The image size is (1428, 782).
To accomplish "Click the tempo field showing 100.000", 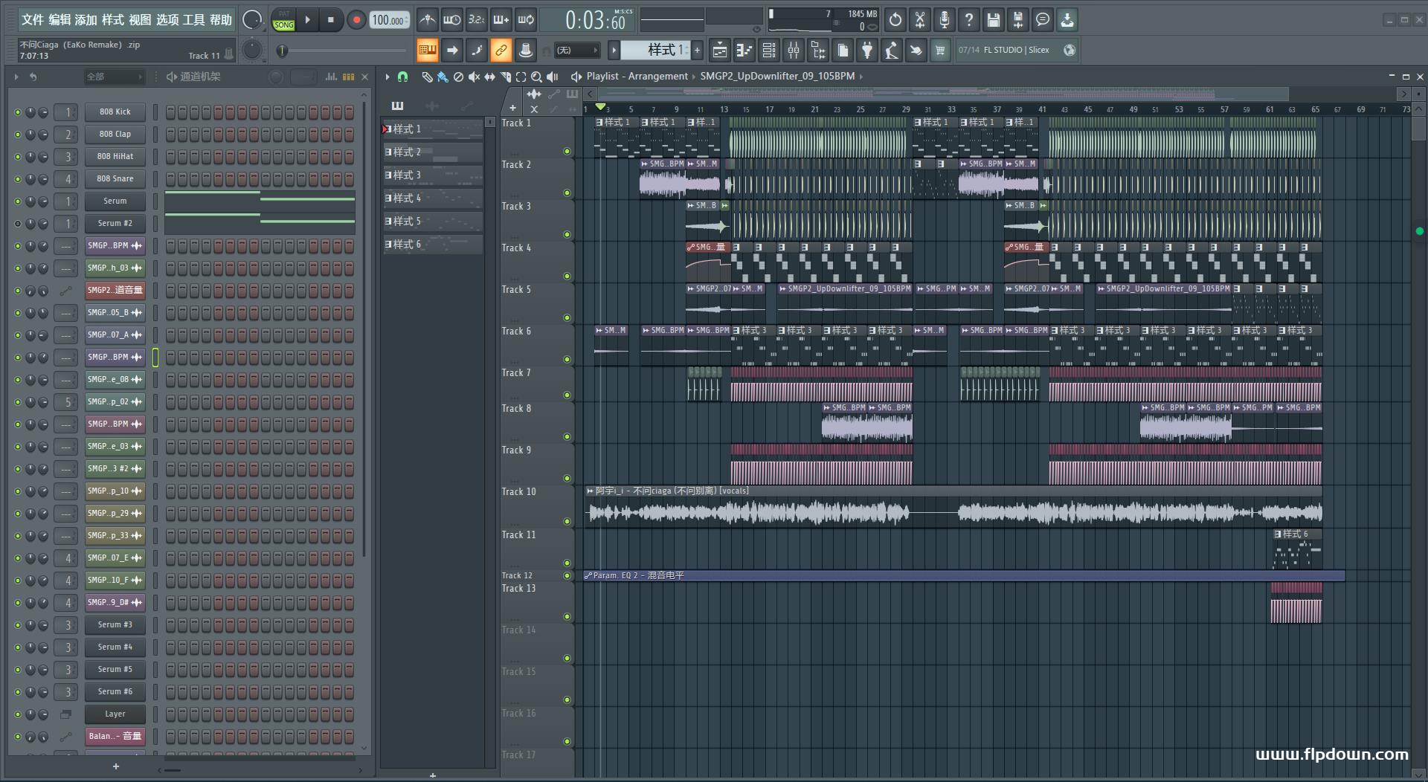I will [389, 20].
